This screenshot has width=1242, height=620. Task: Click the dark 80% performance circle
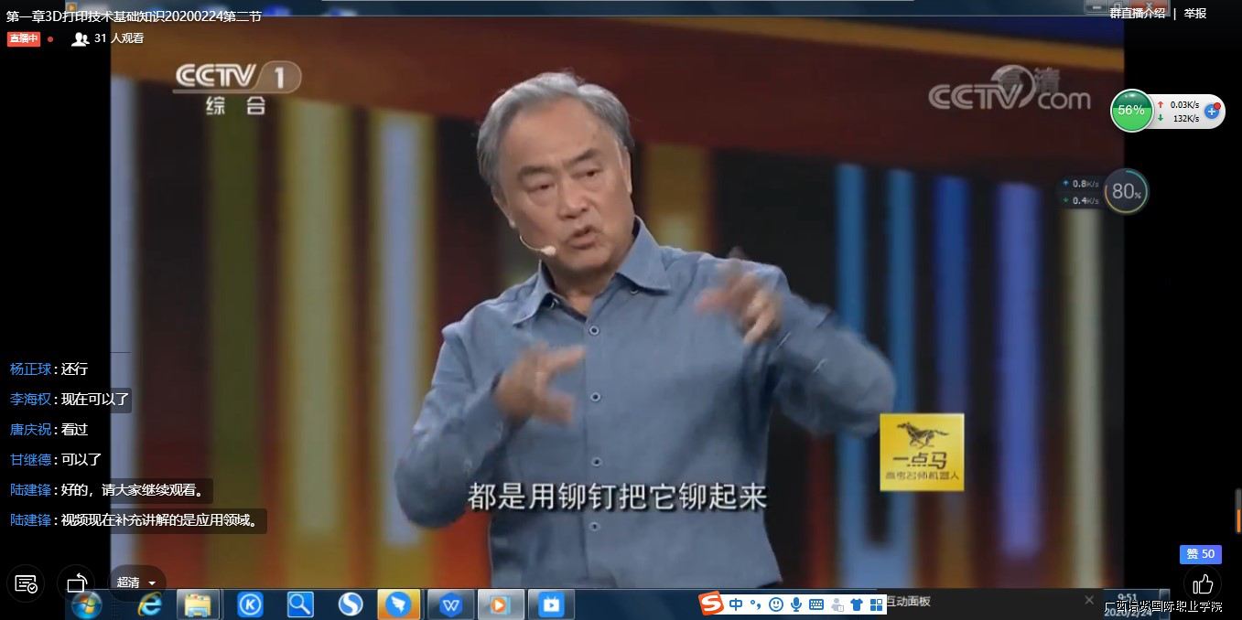coord(1125,192)
